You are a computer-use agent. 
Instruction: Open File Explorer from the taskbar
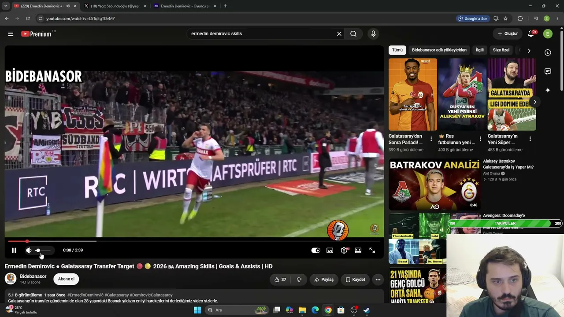click(x=302, y=310)
